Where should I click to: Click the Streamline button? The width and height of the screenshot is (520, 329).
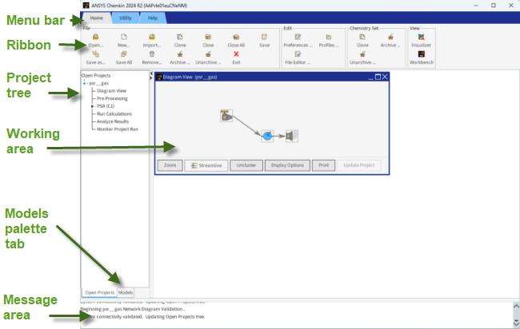pos(206,165)
